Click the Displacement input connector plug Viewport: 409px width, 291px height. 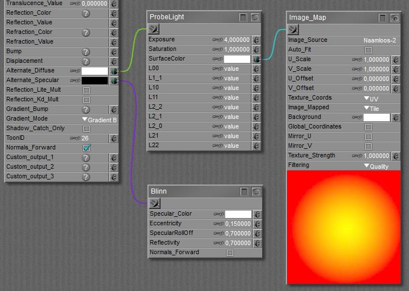pos(113,61)
